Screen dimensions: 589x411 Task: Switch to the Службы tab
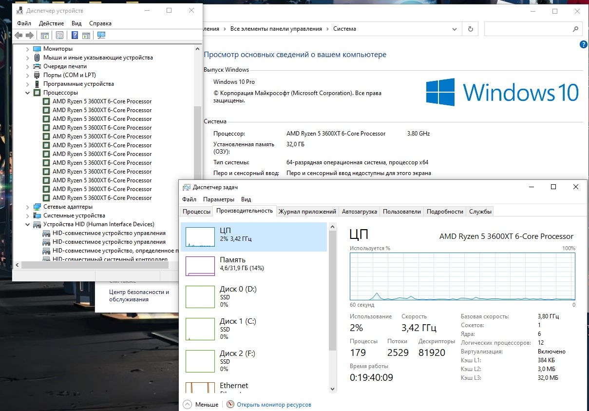coord(480,212)
